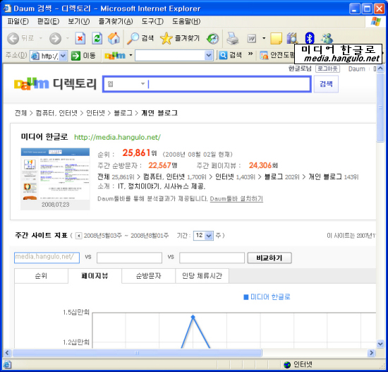The image size is (388, 372).
Task: Click the 미디어 한글로 chart legend
Action: pyautogui.click(x=267, y=296)
